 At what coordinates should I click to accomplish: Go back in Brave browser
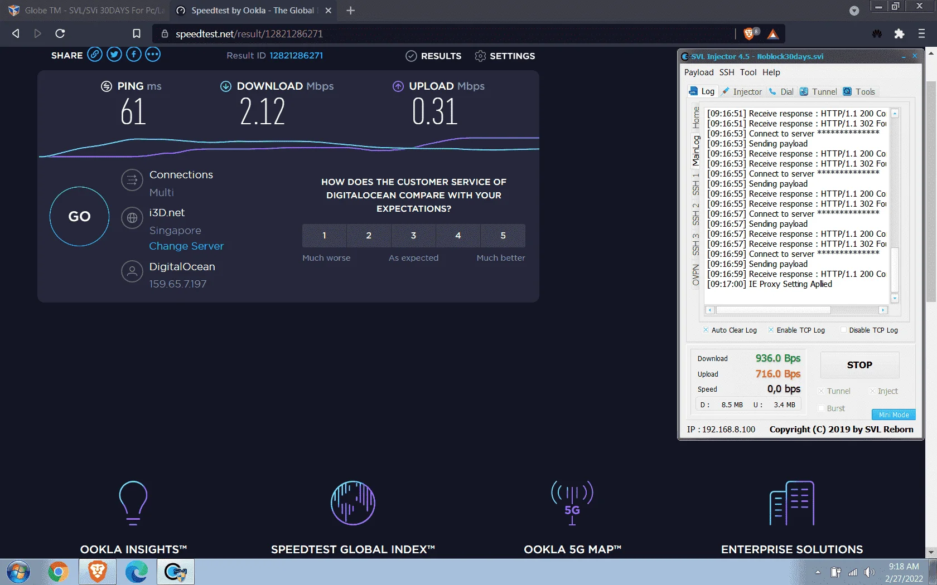click(16, 33)
